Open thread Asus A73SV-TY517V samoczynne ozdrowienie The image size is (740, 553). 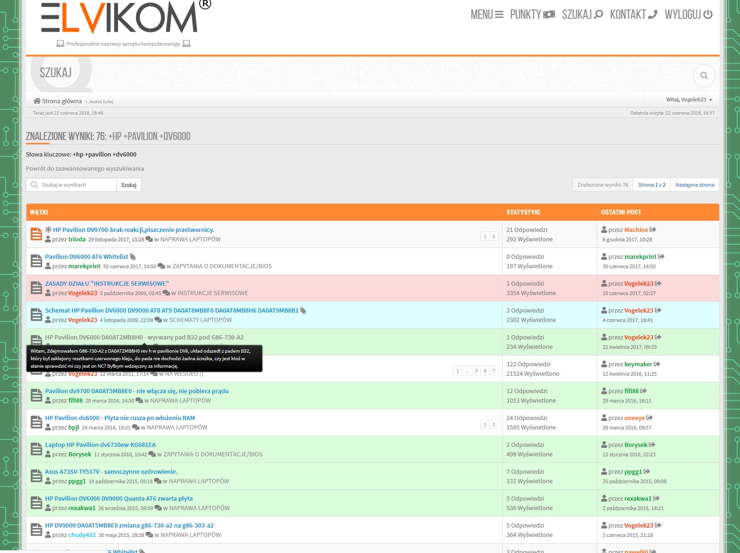[111, 471]
